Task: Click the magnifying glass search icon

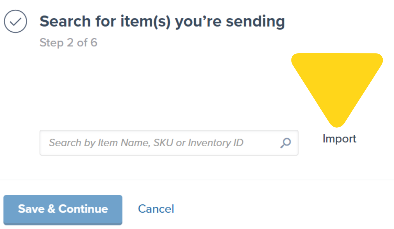Action: point(285,143)
